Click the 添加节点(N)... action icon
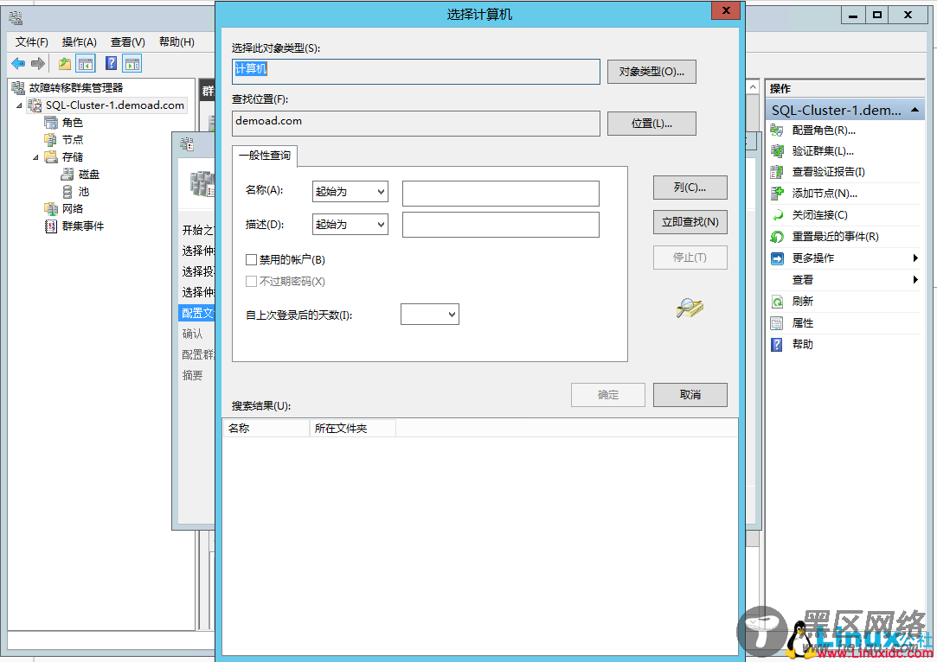The width and height of the screenshot is (937, 662). pos(777,194)
